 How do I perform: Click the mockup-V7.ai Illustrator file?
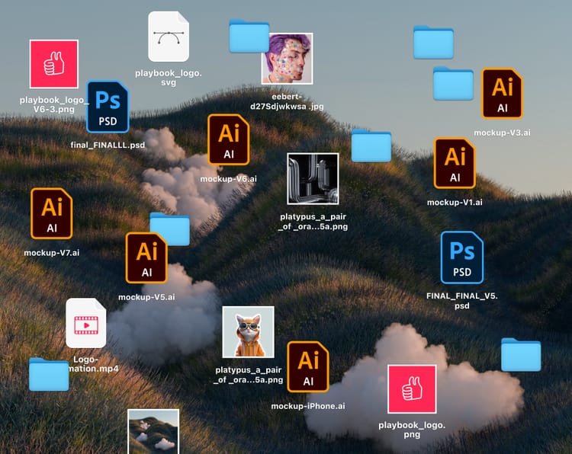point(51,213)
